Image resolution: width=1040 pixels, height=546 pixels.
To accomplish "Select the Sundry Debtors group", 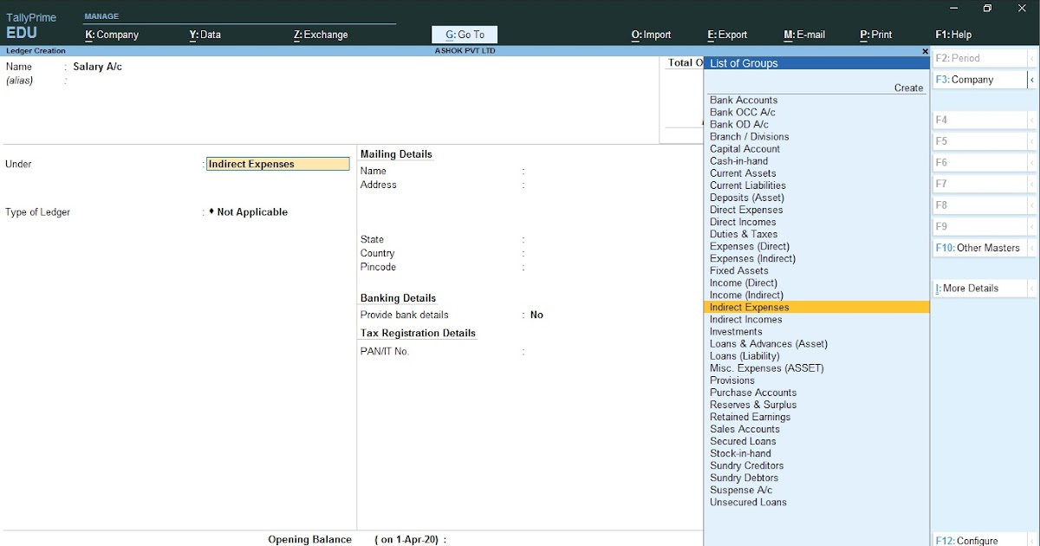I will click(744, 478).
